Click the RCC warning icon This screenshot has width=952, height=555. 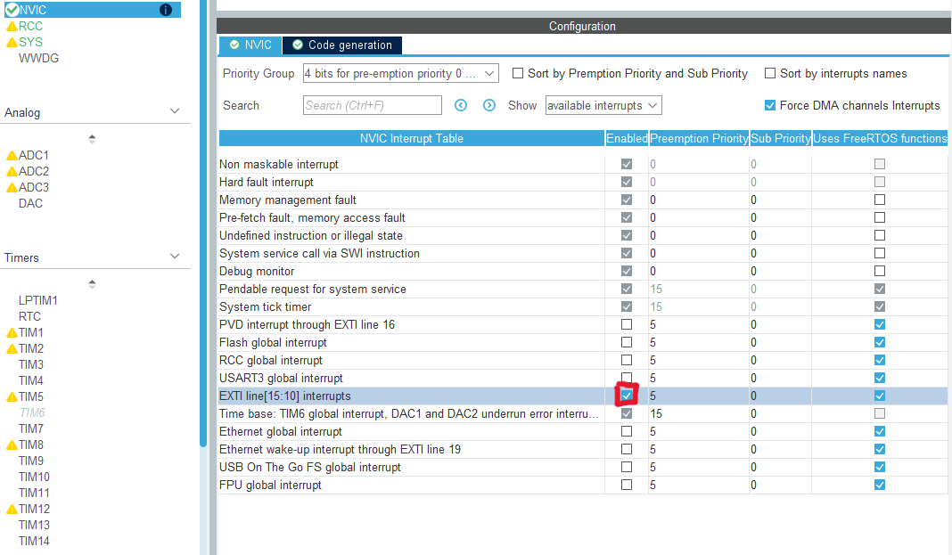pyautogui.click(x=12, y=27)
